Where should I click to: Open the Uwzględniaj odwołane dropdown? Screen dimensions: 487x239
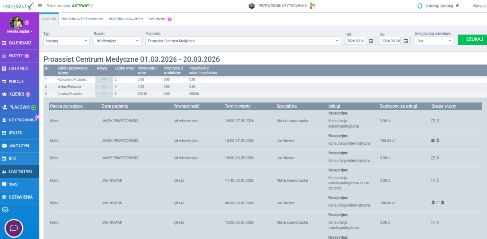(x=434, y=41)
